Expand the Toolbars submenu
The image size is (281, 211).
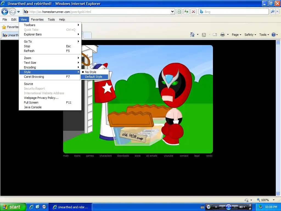coord(50,25)
